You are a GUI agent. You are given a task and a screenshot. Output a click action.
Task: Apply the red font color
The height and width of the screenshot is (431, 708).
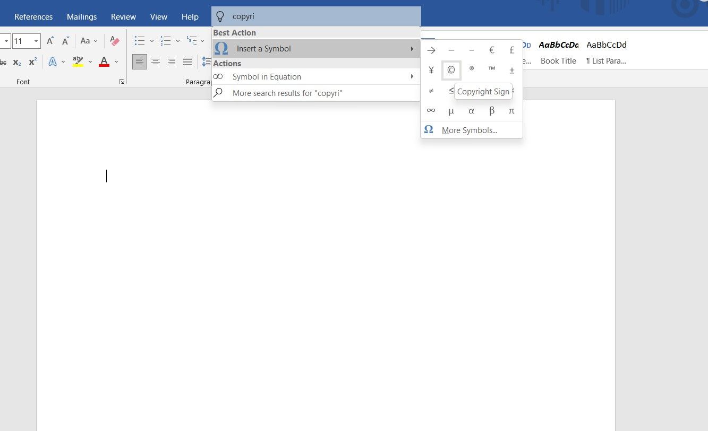(x=104, y=61)
